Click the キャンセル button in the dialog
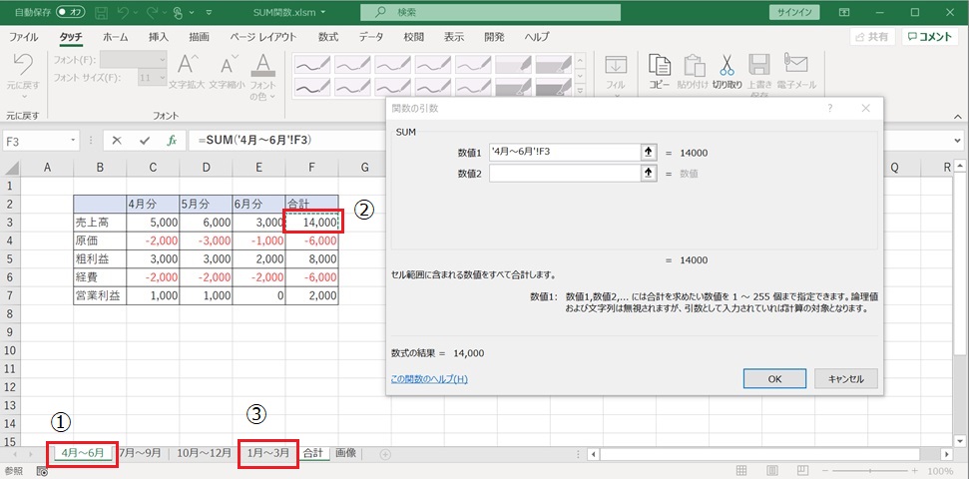969x481 pixels. [845, 378]
